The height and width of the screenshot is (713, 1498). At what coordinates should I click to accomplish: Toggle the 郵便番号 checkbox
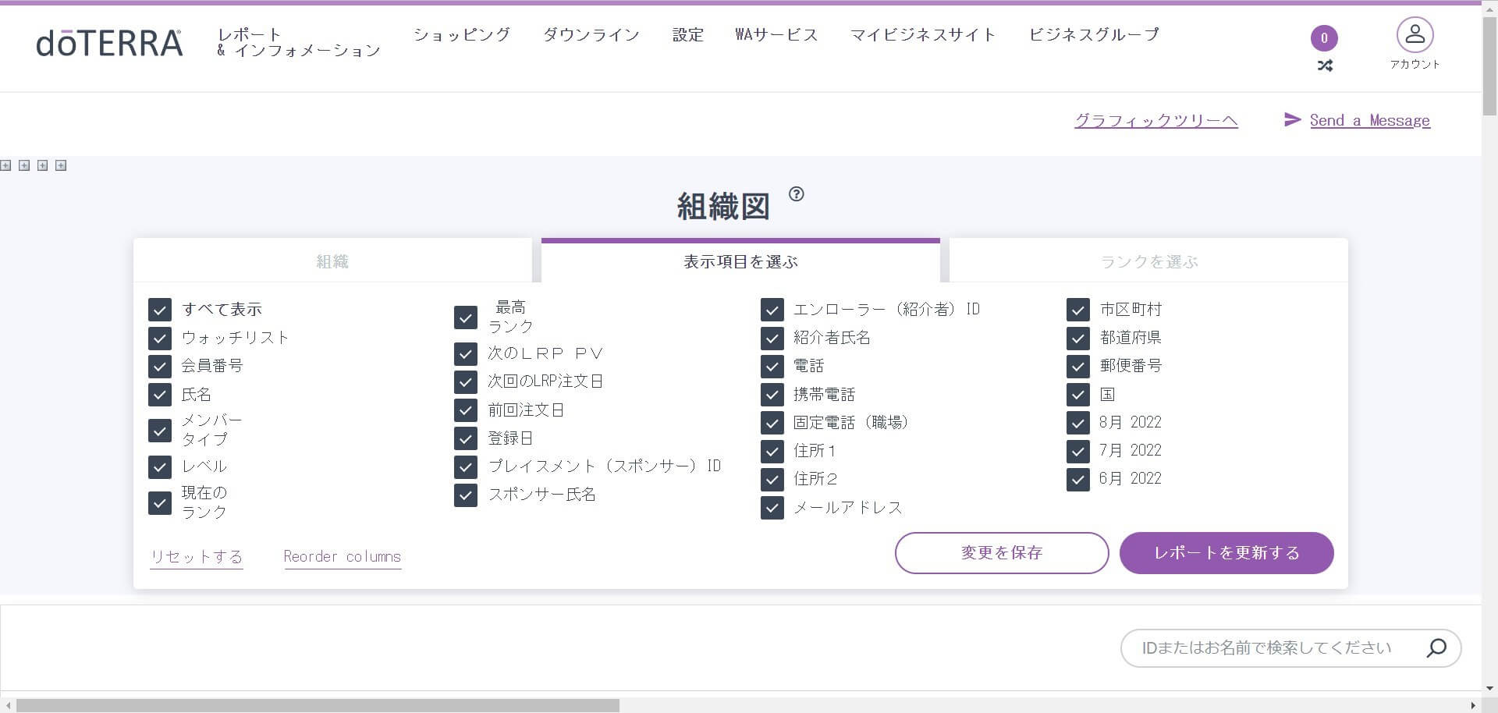(1078, 366)
